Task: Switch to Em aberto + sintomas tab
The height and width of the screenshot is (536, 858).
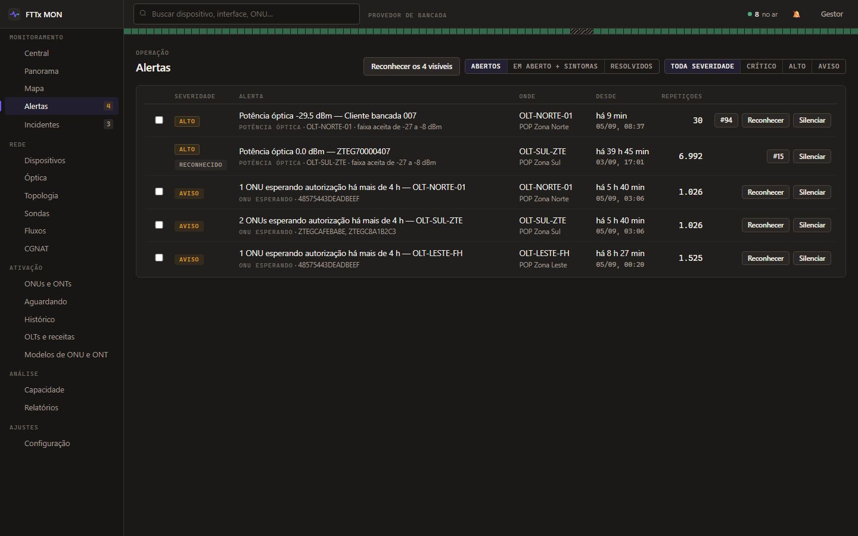Action: tap(555, 66)
